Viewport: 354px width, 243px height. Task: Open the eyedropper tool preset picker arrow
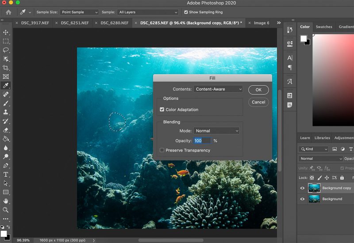tap(30, 12)
